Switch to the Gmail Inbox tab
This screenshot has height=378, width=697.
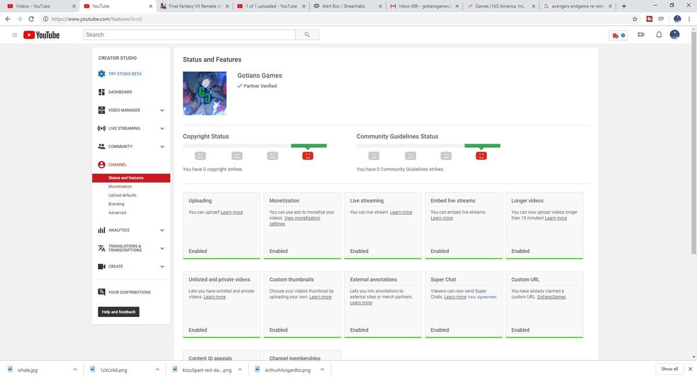click(x=423, y=6)
